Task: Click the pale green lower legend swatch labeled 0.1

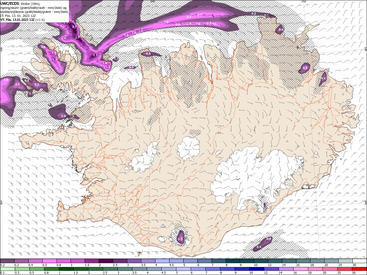Action: coord(7,269)
